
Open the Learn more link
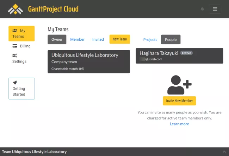pos(179,124)
